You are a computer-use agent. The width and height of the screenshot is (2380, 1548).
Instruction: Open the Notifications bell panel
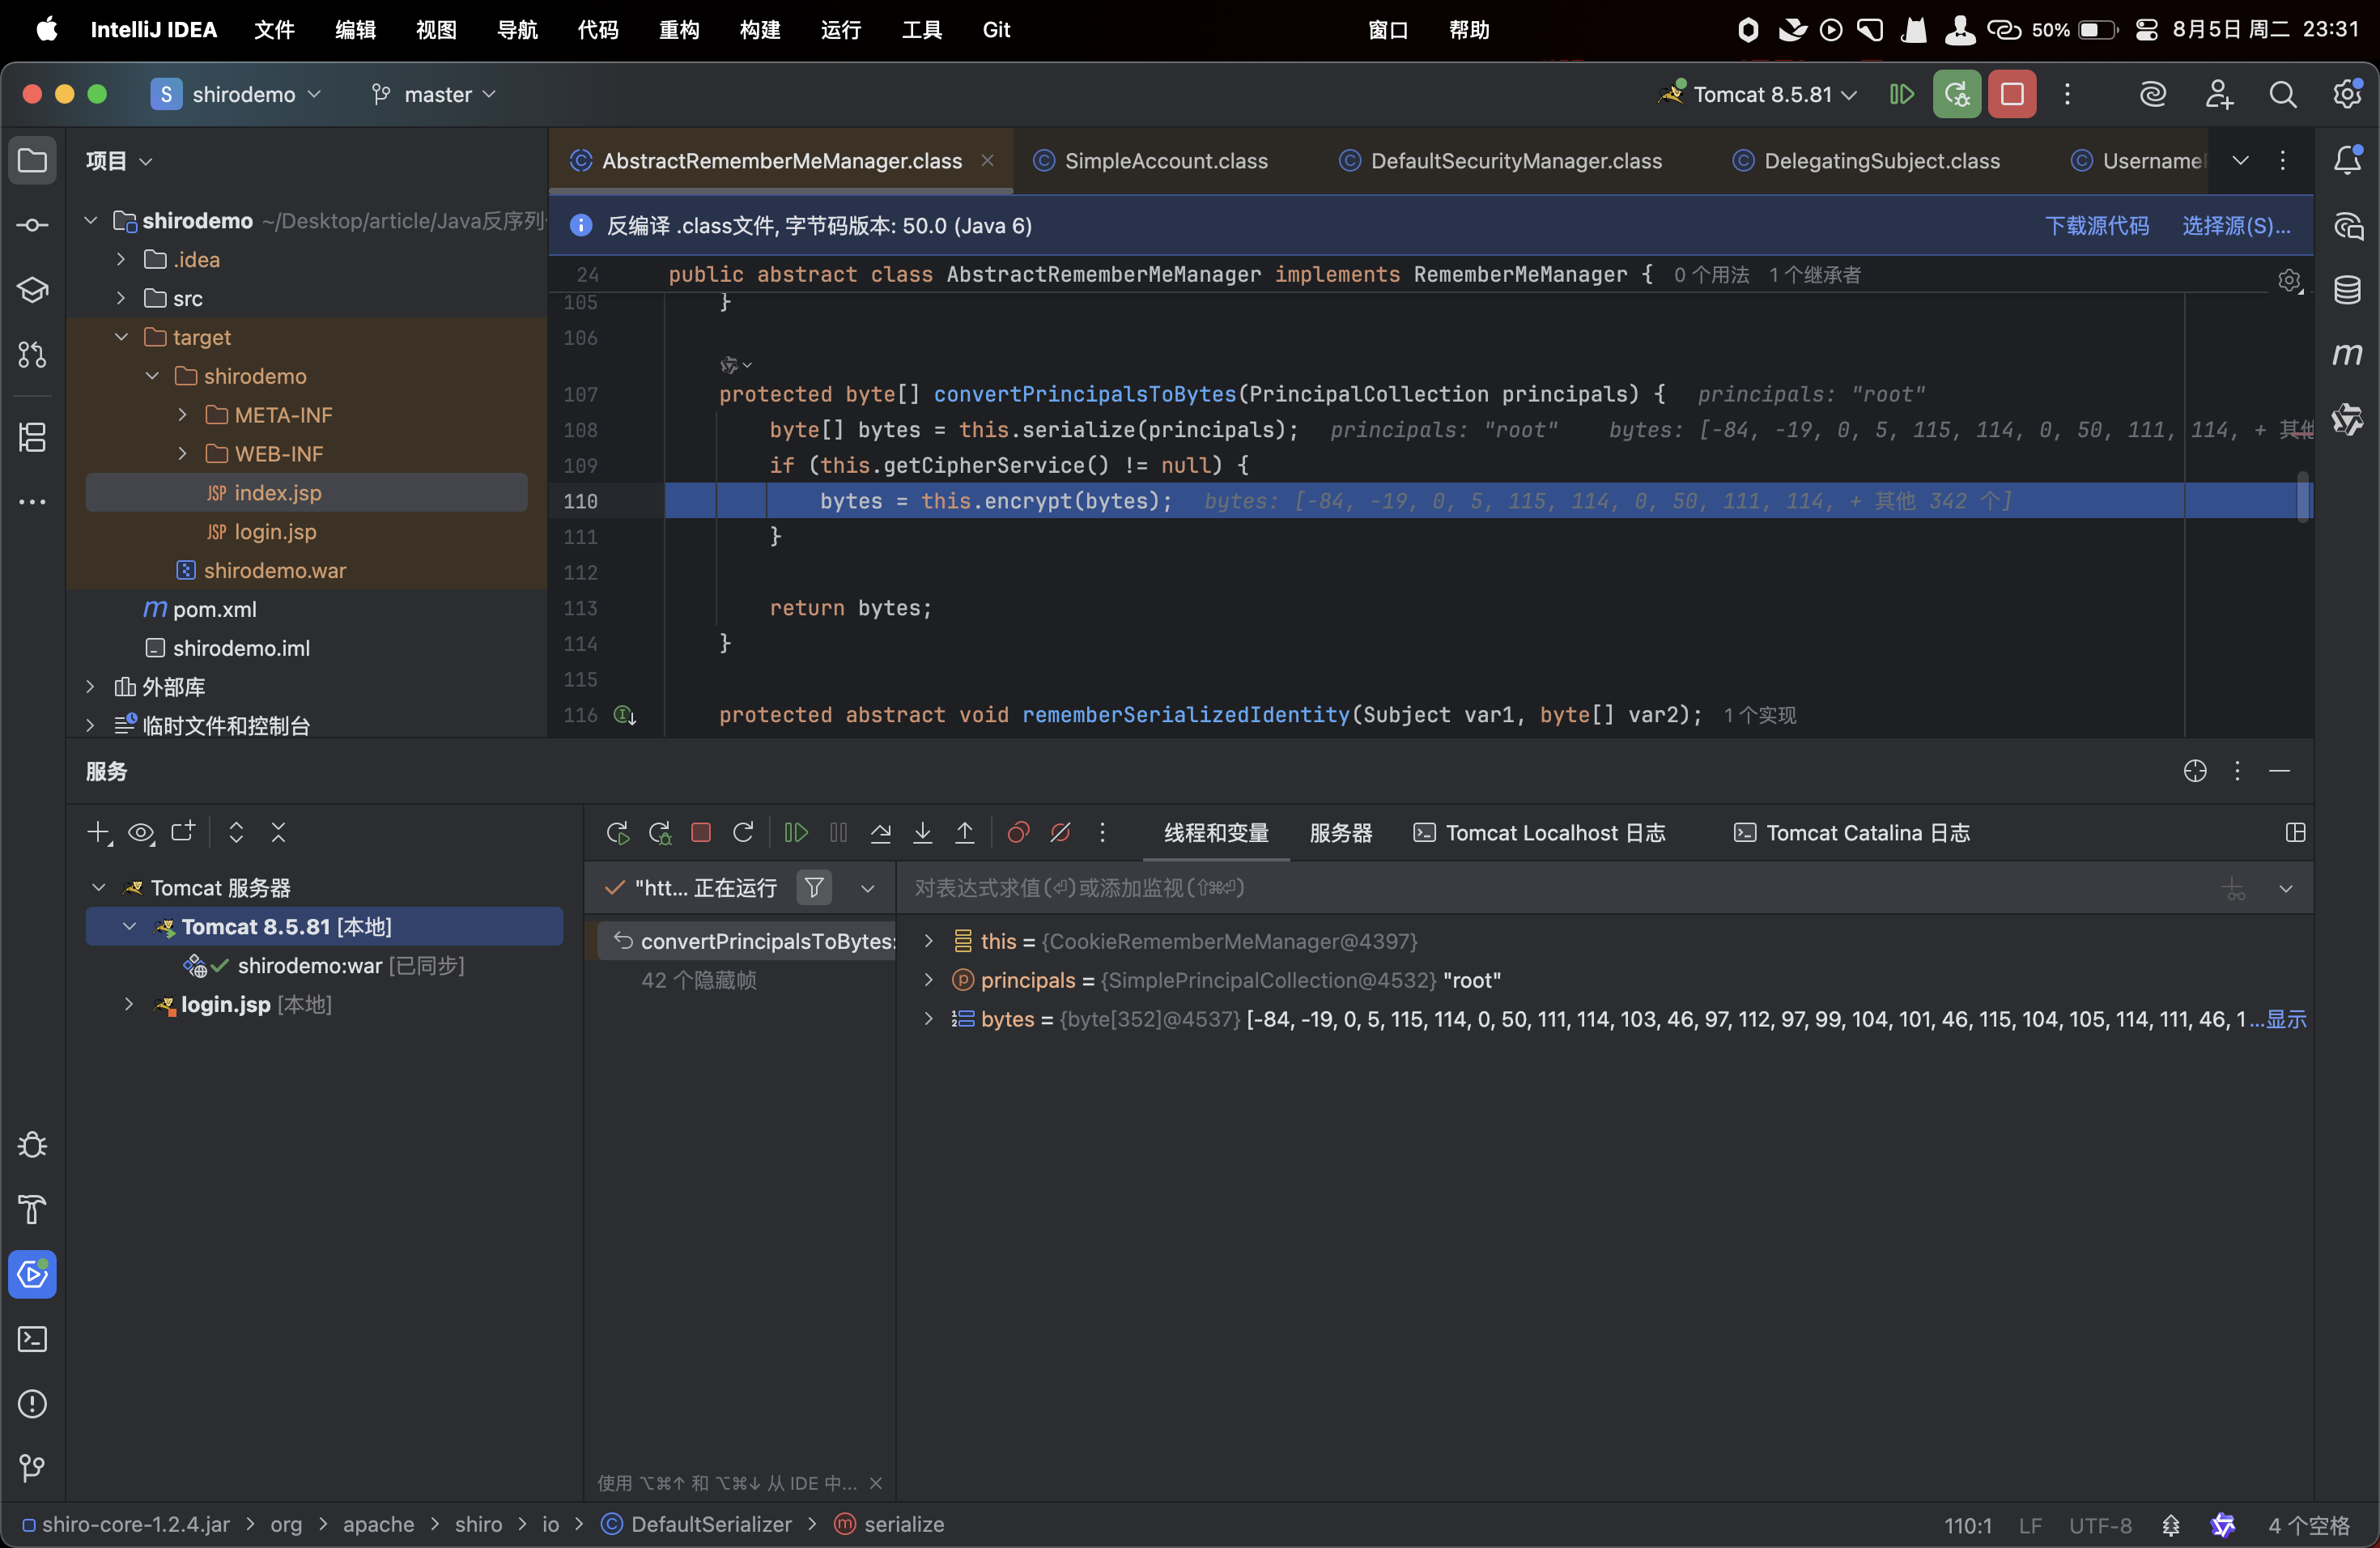[2347, 160]
